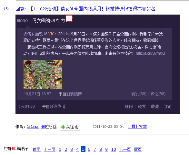Click the orange V verified badge

52,33
